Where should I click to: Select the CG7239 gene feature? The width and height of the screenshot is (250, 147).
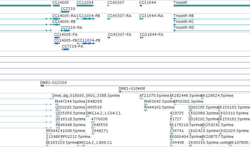tap(66, 12)
